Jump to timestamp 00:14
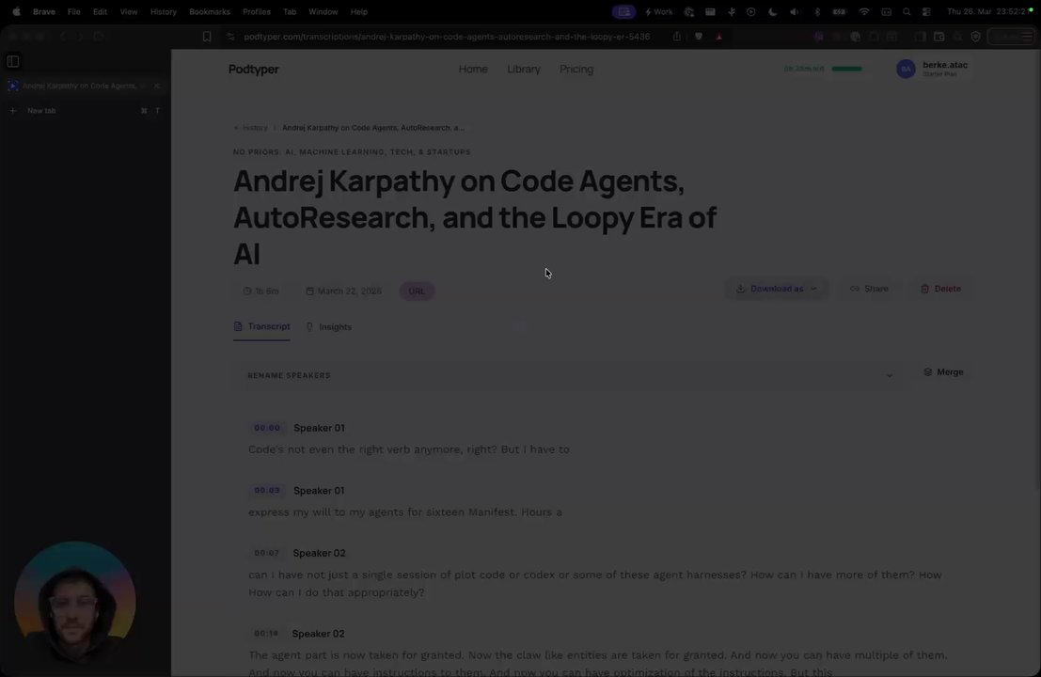The image size is (1041, 677). (x=265, y=634)
